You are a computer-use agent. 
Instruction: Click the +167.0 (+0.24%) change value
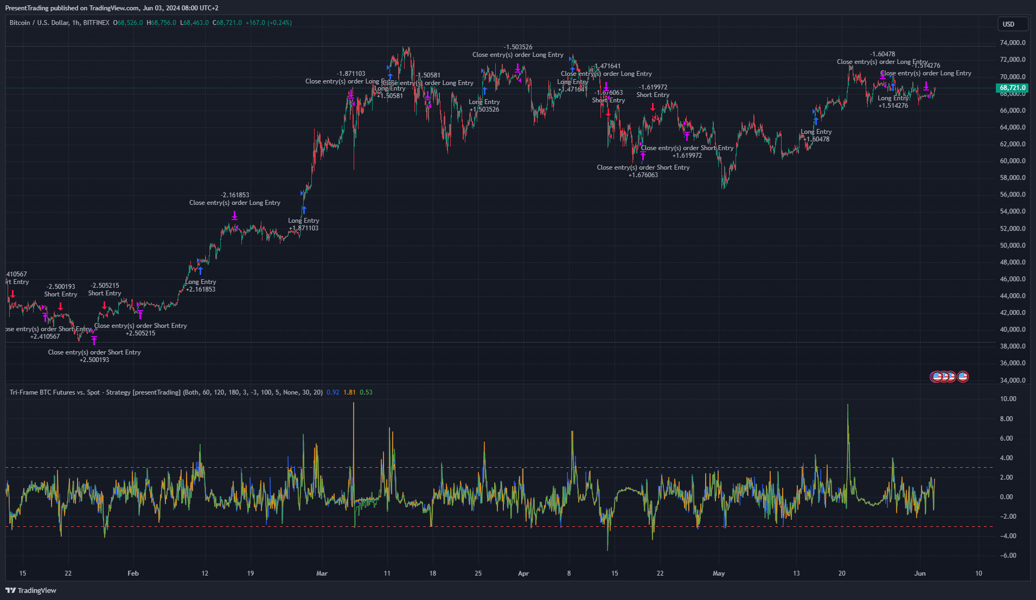[x=268, y=23]
